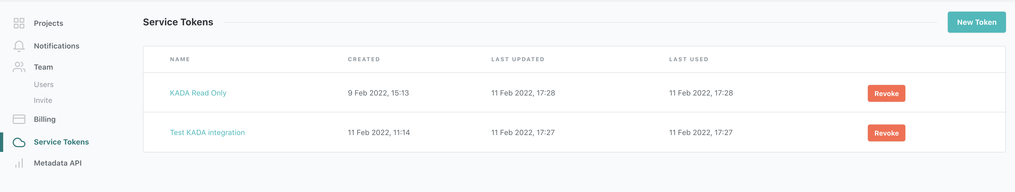Viewport: 1015px width, 192px height.
Task: Click the Metadata API bar chart icon
Action: click(x=19, y=163)
